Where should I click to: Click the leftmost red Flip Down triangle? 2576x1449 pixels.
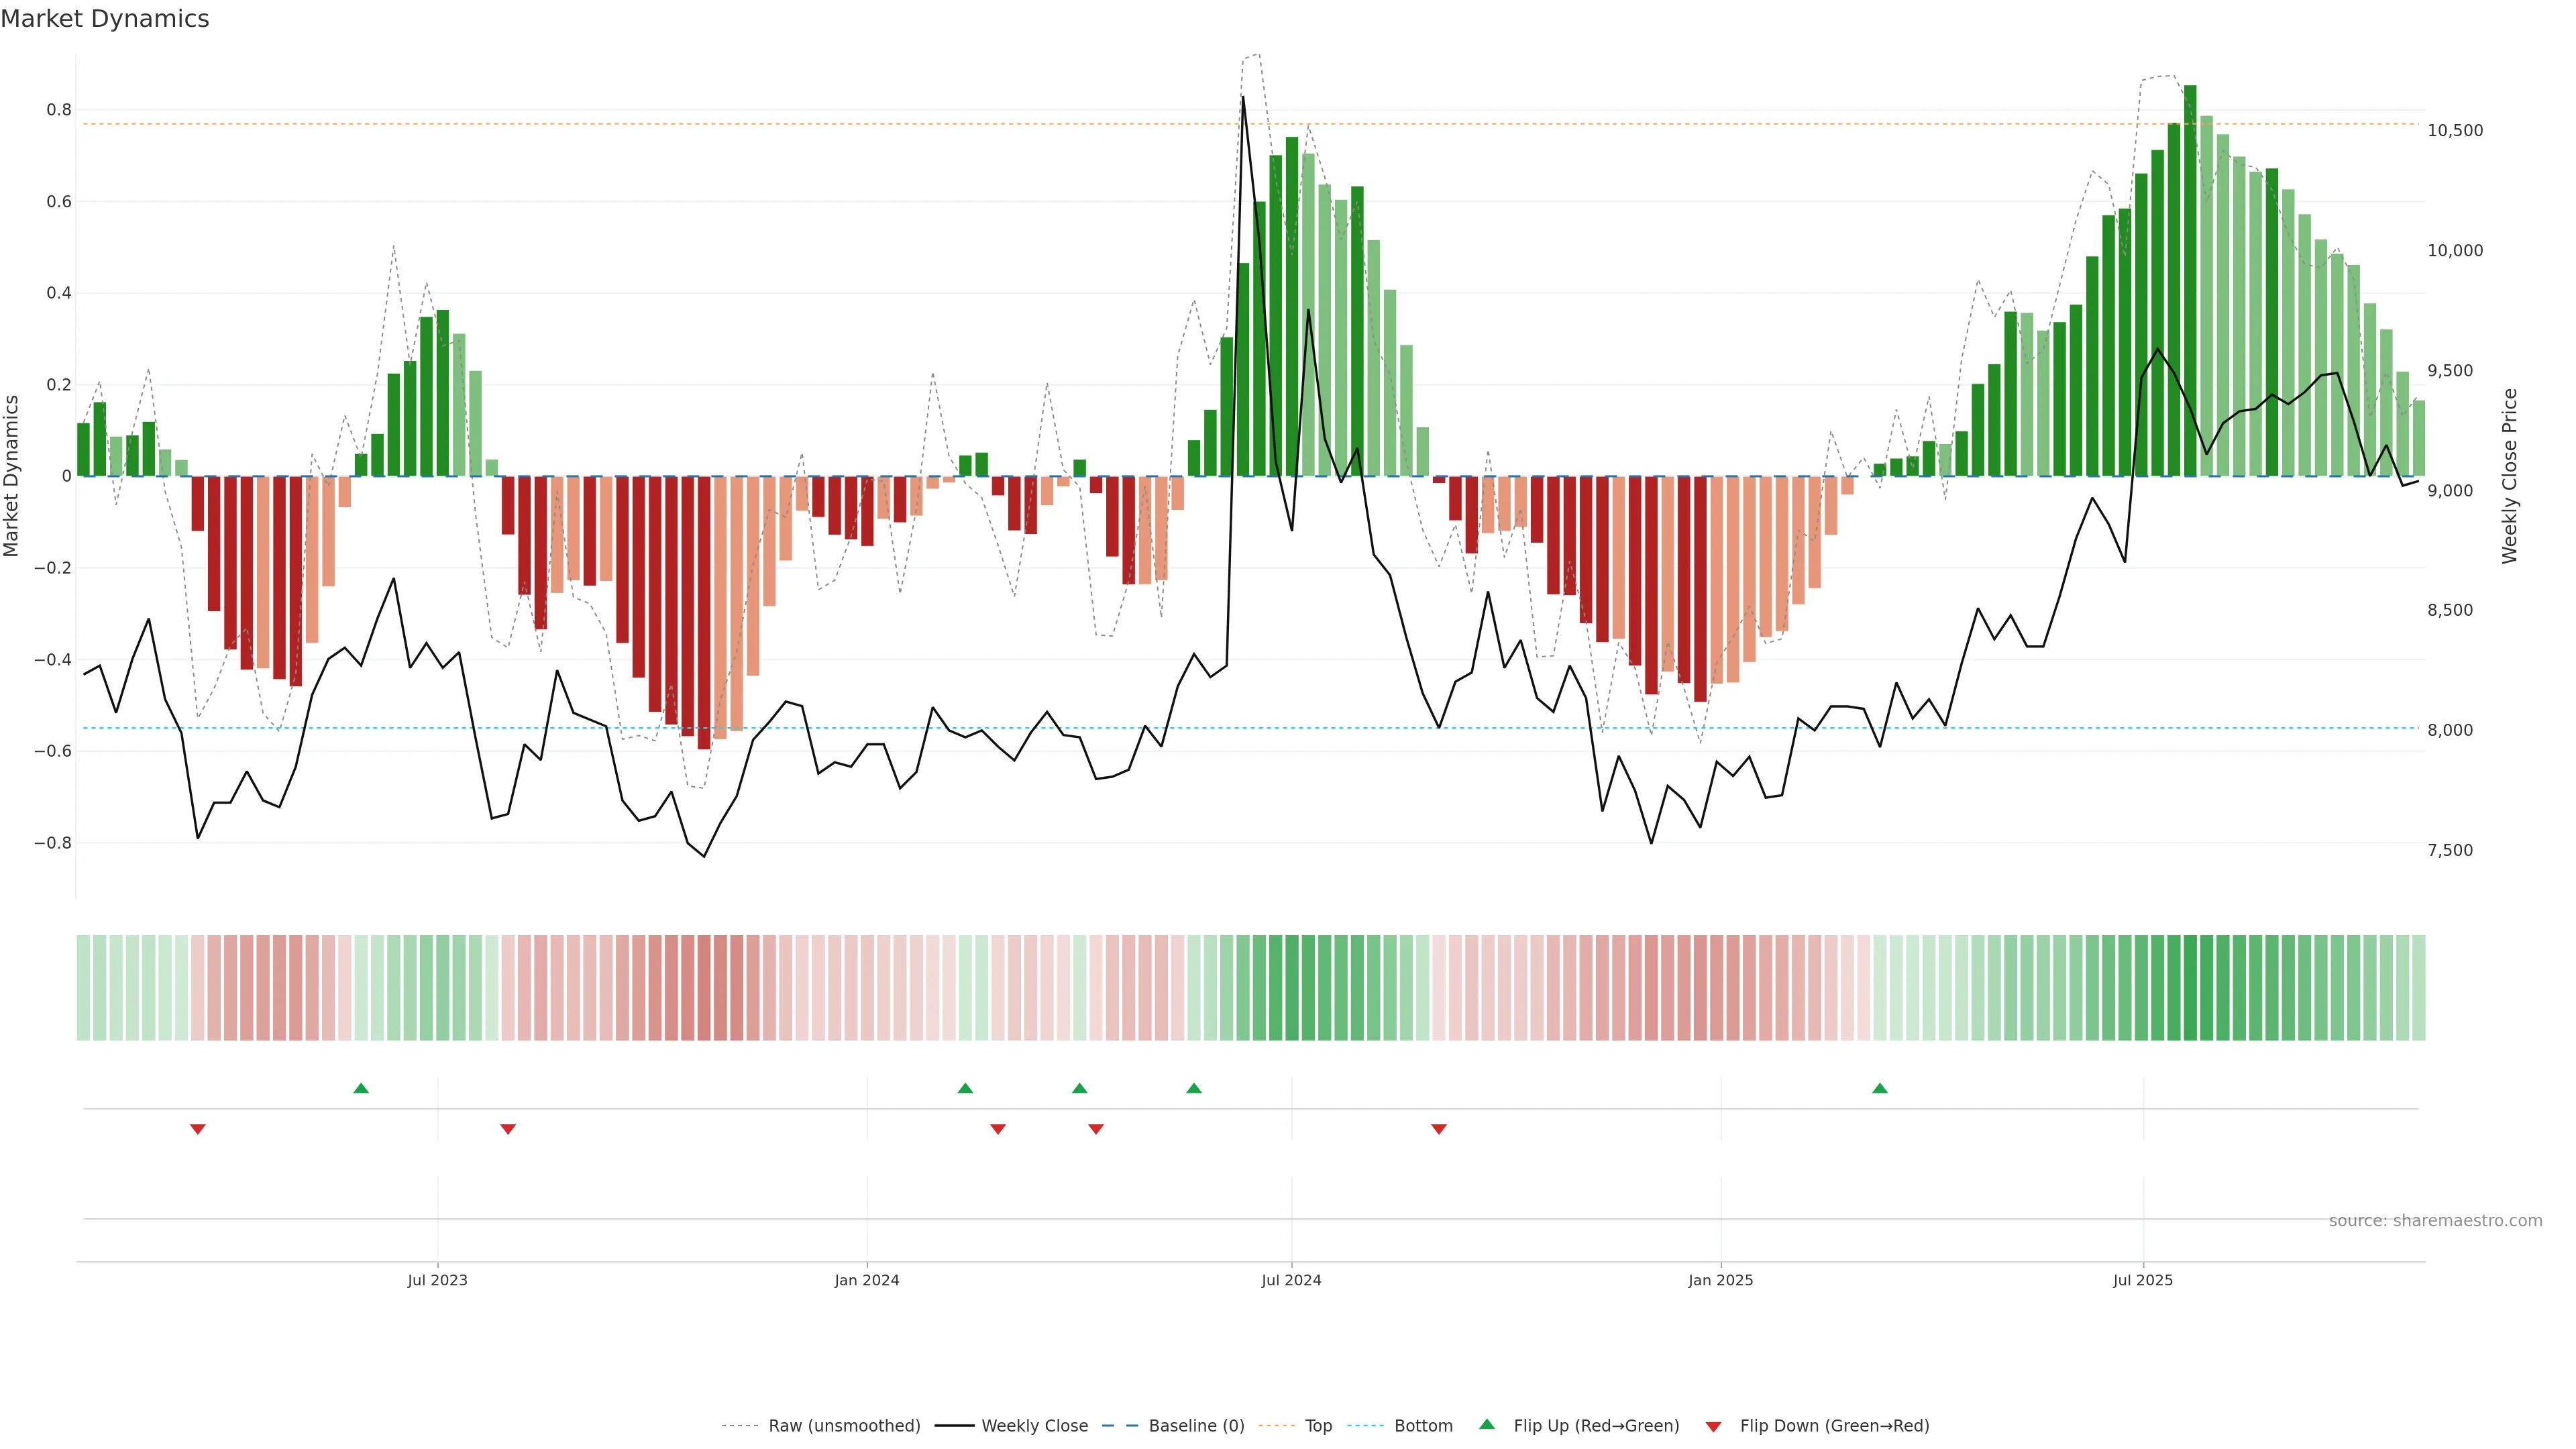pos(198,1129)
